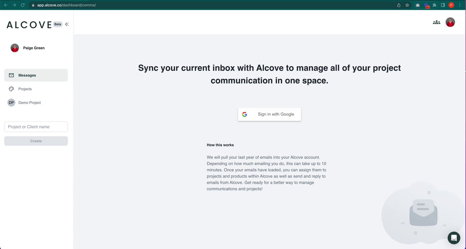The width and height of the screenshot is (466, 249).
Task: Go forward in browser history
Action: tap(14, 5)
